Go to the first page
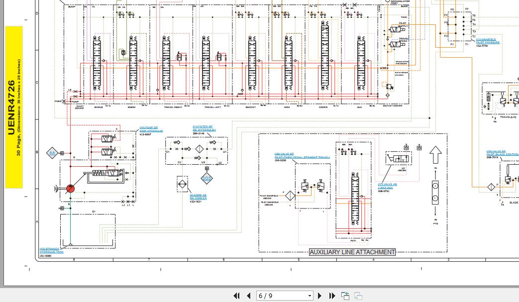Screen dimensions: 519x302 [x=236, y=296]
